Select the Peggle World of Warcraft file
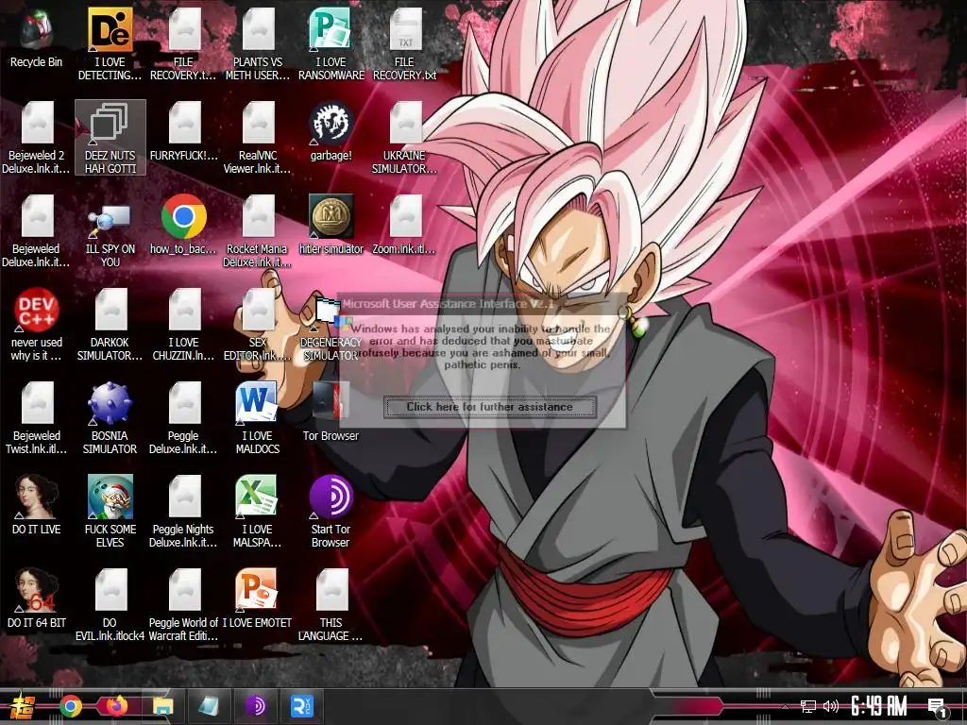Screen dimensions: 967x725 click(184, 605)
